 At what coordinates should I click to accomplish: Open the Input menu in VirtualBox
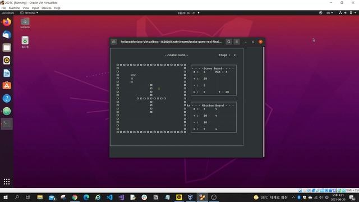(35, 8)
